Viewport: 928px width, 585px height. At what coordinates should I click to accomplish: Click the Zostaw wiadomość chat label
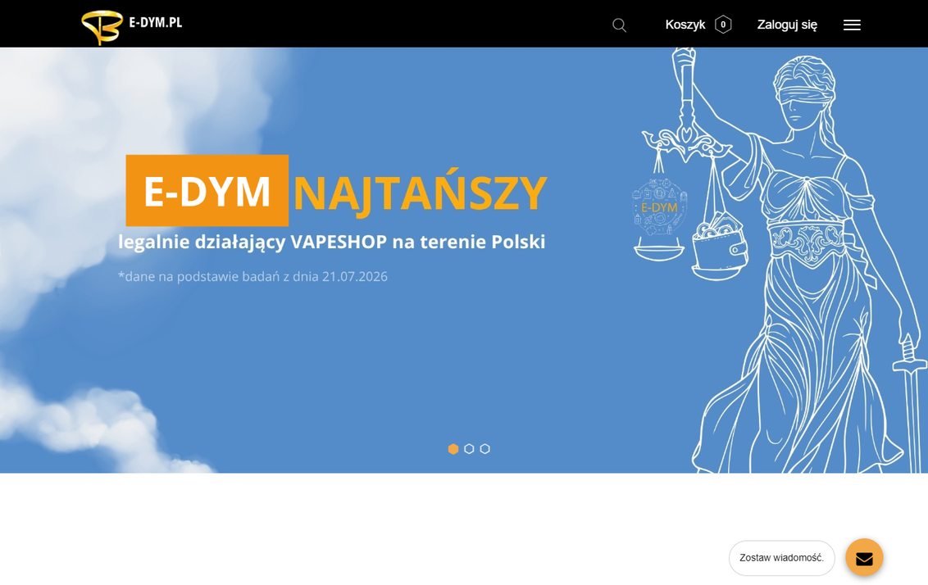point(781,558)
